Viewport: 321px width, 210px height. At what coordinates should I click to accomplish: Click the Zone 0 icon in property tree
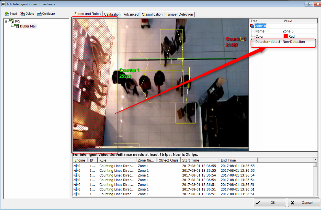pyautogui.click(x=252, y=26)
